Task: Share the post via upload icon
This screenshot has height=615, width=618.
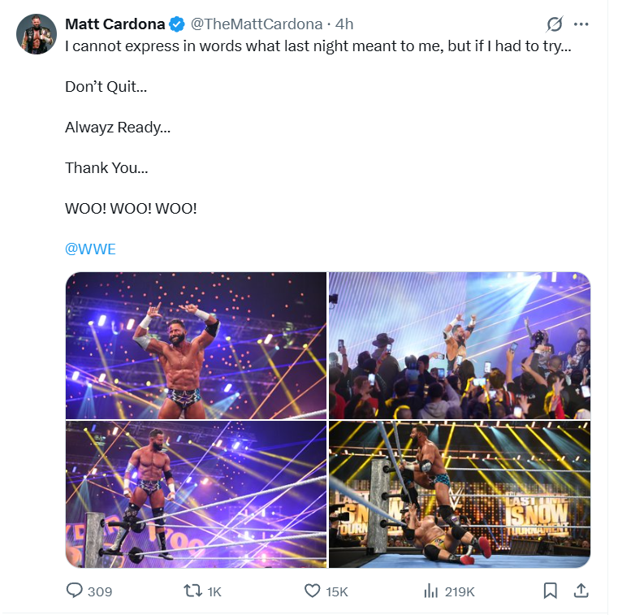Action: 581,591
